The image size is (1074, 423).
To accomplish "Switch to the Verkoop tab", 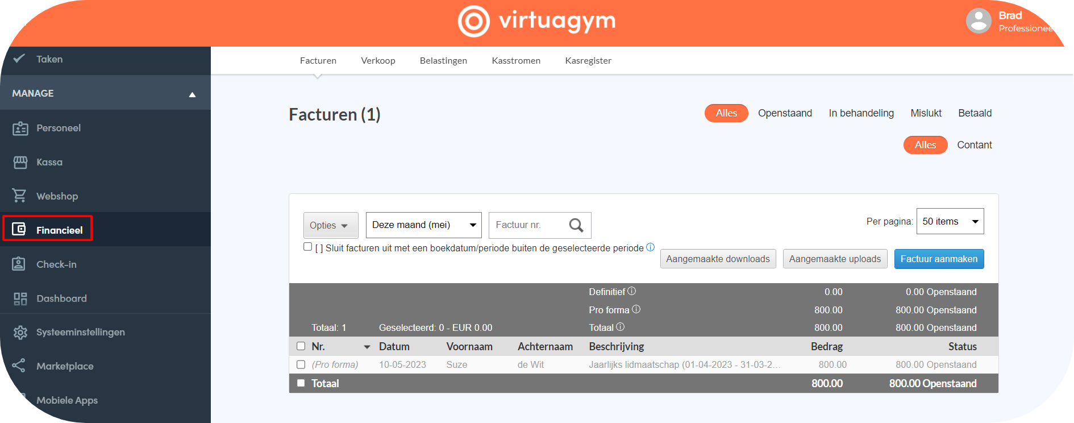I will [378, 60].
